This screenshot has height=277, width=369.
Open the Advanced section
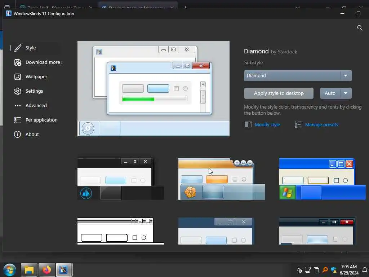(x=36, y=106)
